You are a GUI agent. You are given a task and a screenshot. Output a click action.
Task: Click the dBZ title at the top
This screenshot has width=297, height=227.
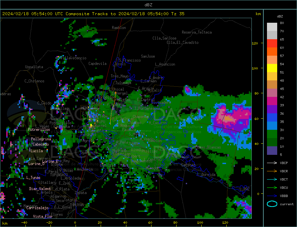click(148, 5)
